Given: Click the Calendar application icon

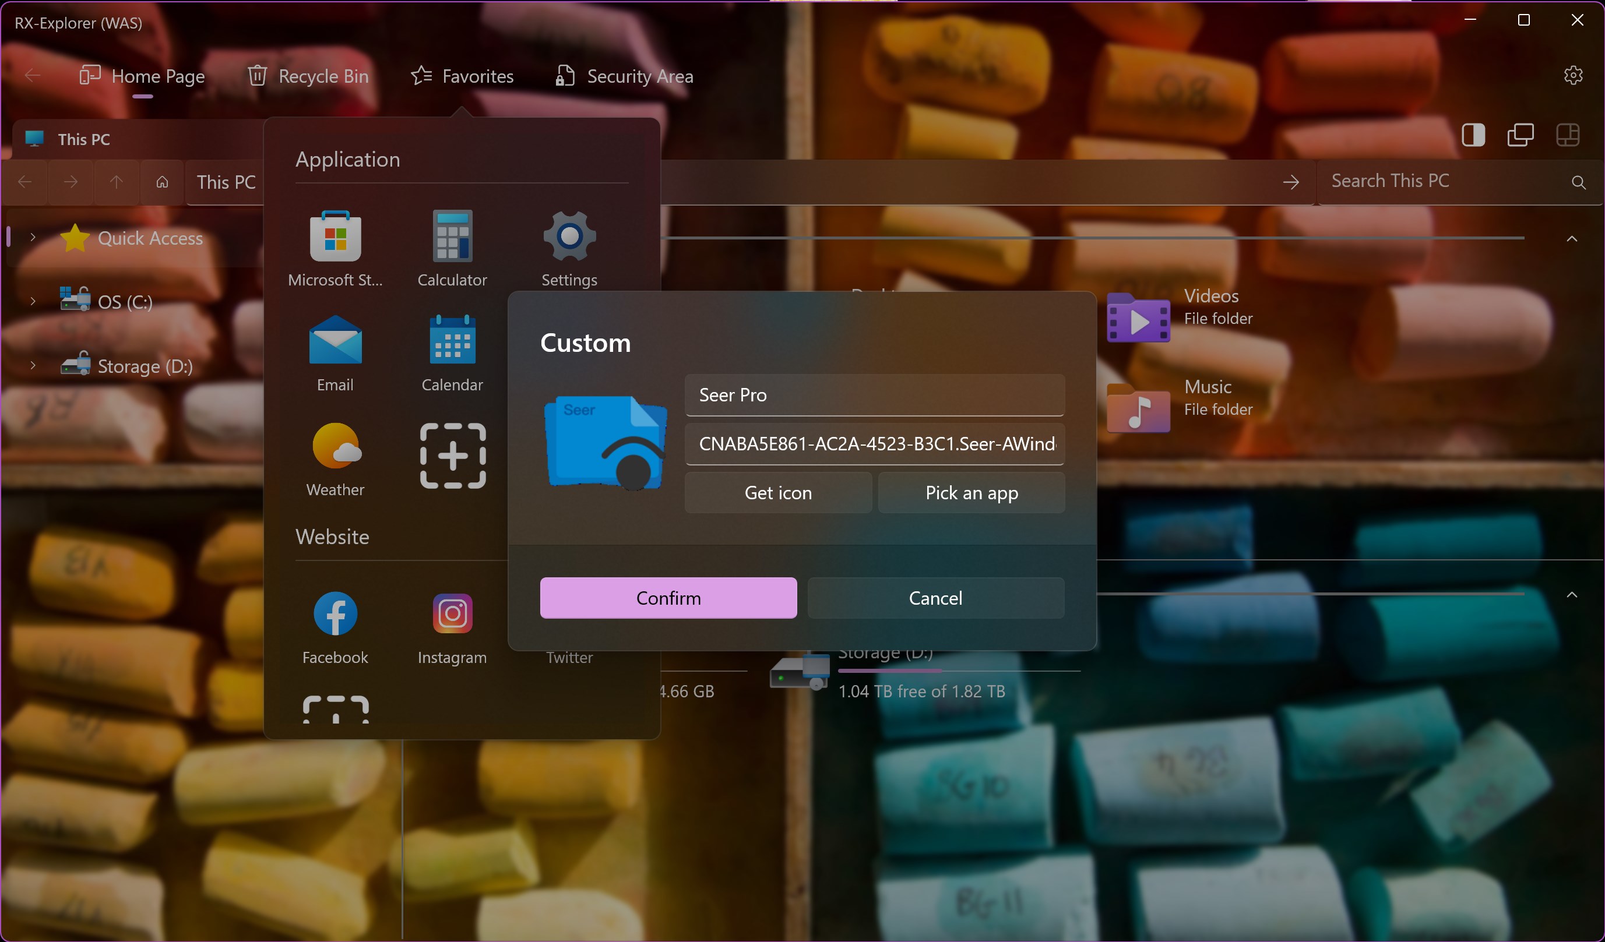Looking at the screenshot, I should pos(452,342).
